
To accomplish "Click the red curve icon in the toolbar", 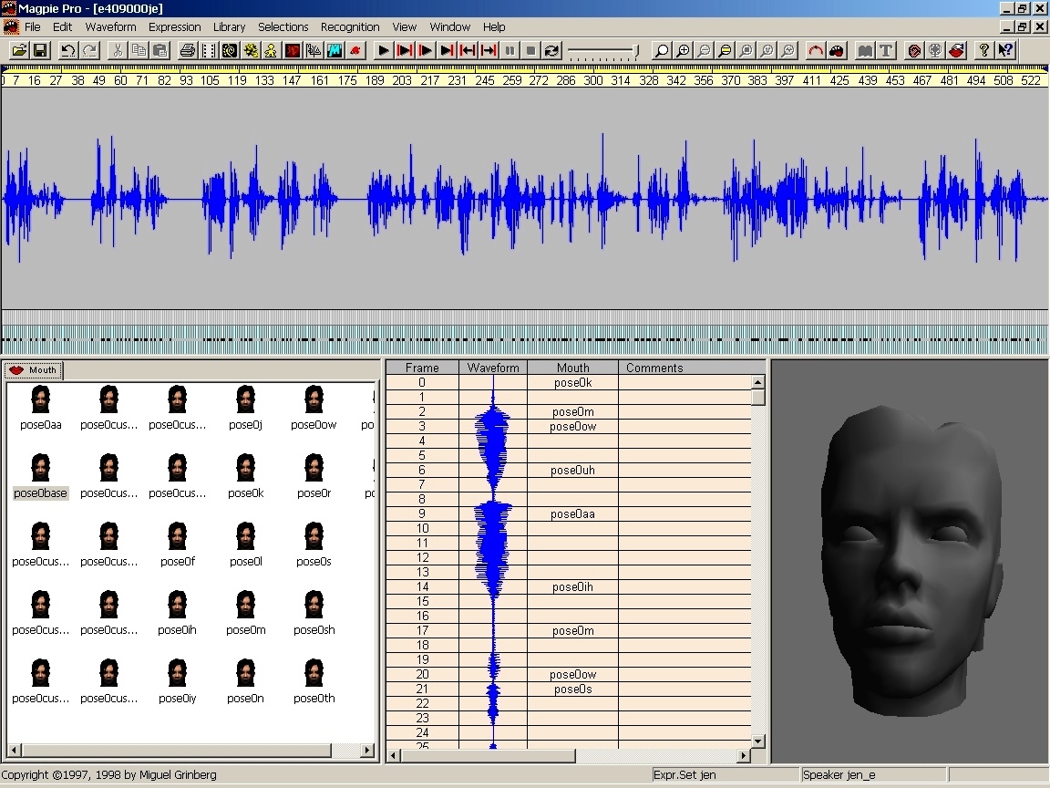I will click(x=817, y=51).
